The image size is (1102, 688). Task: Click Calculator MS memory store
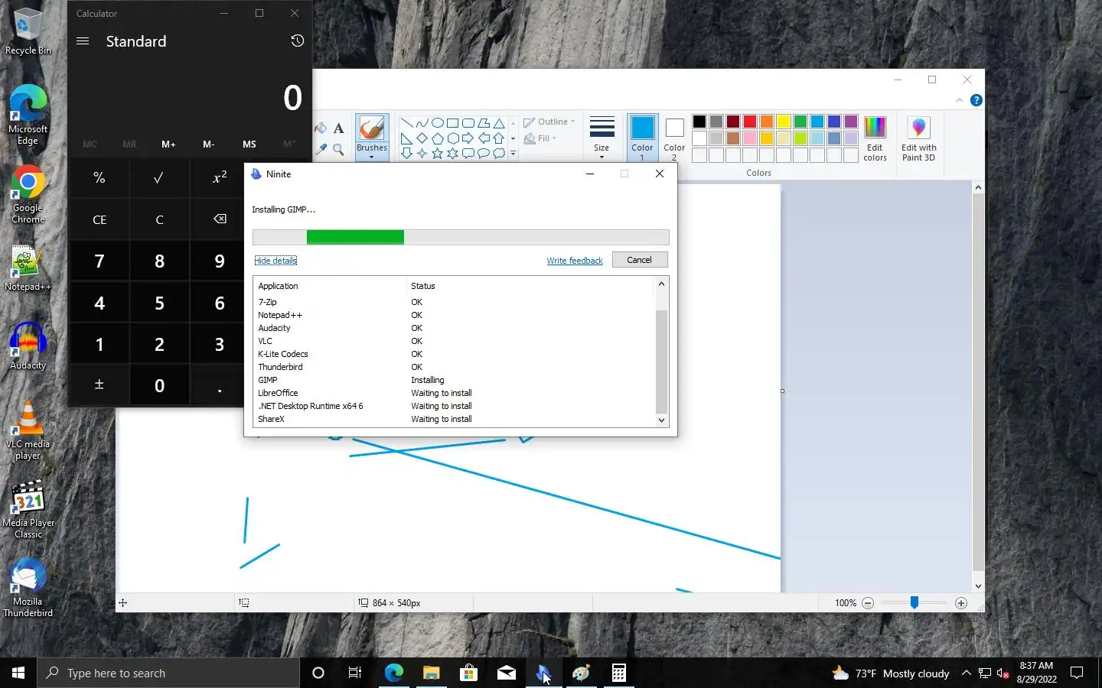249,144
